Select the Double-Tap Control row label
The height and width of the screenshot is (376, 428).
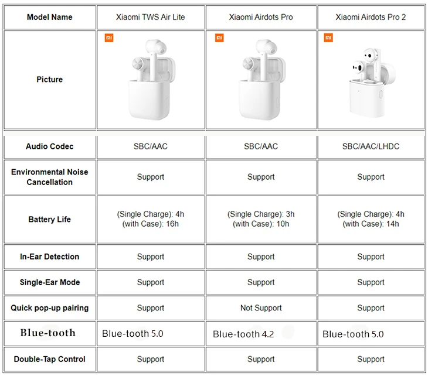coord(50,359)
